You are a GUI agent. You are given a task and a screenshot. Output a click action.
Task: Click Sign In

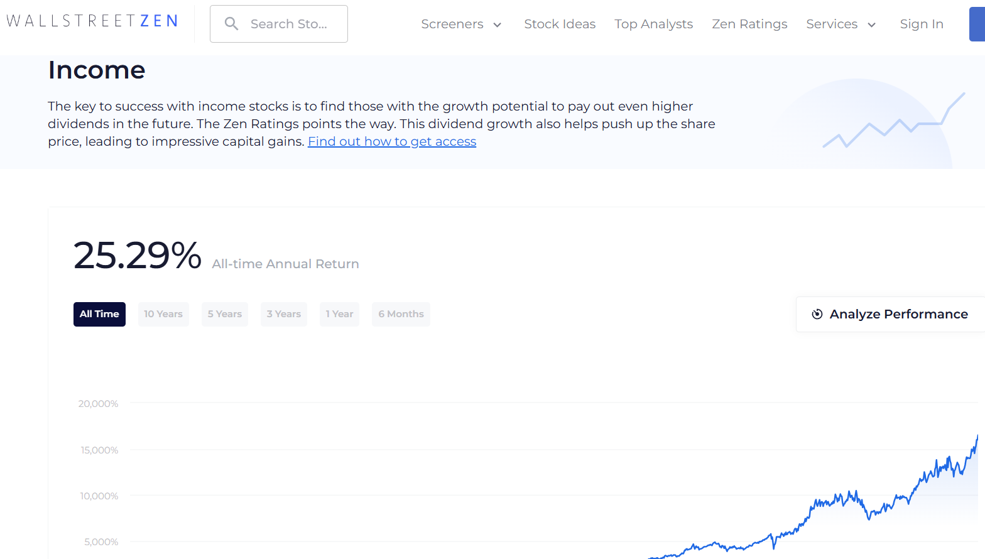[922, 24]
